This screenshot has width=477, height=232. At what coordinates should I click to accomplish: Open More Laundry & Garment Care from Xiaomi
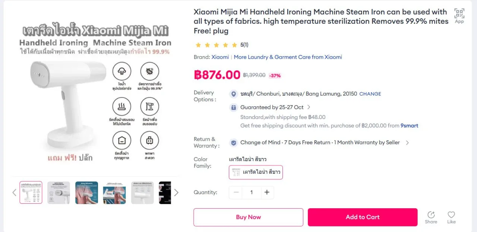tap(288, 57)
